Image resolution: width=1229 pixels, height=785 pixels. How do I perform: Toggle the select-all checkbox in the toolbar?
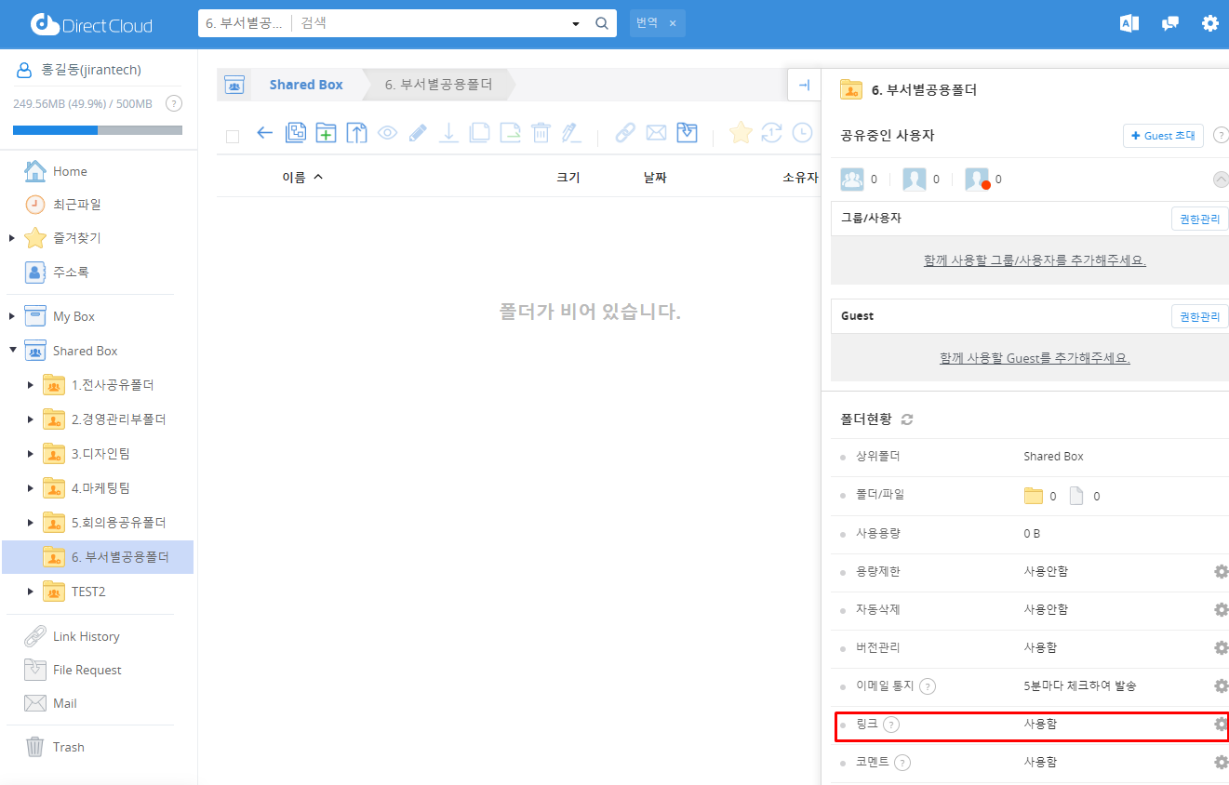(233, 136)
